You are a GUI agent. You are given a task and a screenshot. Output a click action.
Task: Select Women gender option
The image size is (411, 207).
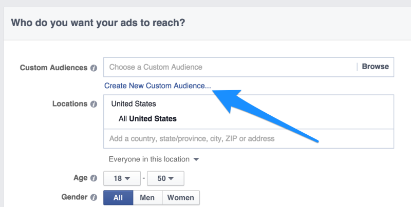[x=181, y=198]
